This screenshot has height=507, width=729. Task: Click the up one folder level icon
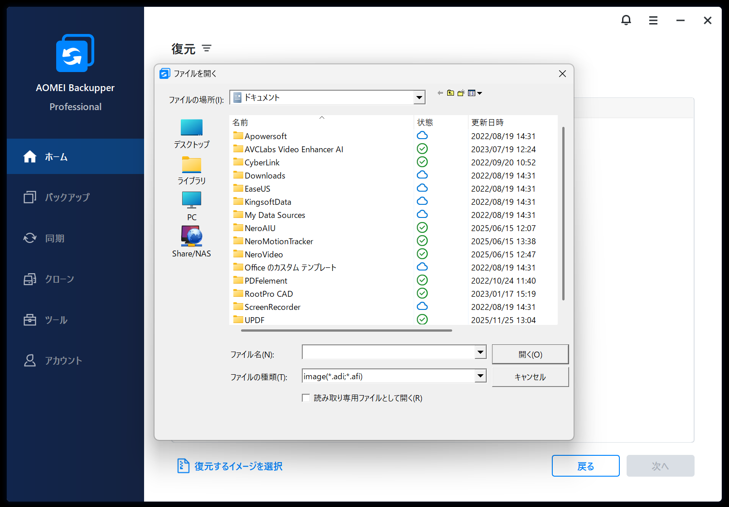tap(450, 93)
